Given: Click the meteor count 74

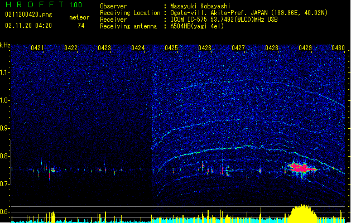Looking at the screenshot, I should [x=81, y=26].
